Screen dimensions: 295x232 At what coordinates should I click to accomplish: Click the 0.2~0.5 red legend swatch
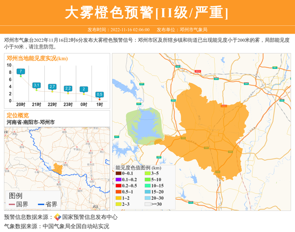(118, 186)
